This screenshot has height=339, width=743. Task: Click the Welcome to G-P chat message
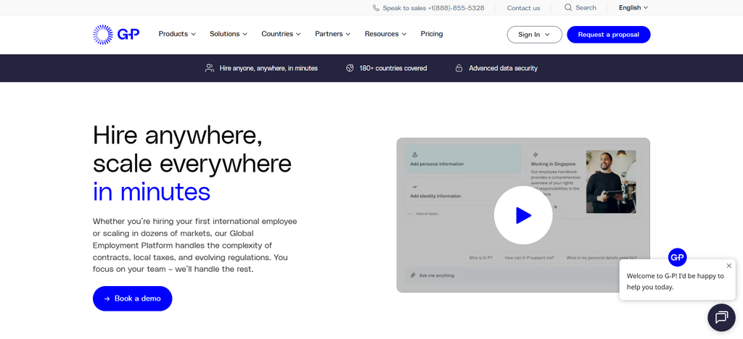pos(676,281)
